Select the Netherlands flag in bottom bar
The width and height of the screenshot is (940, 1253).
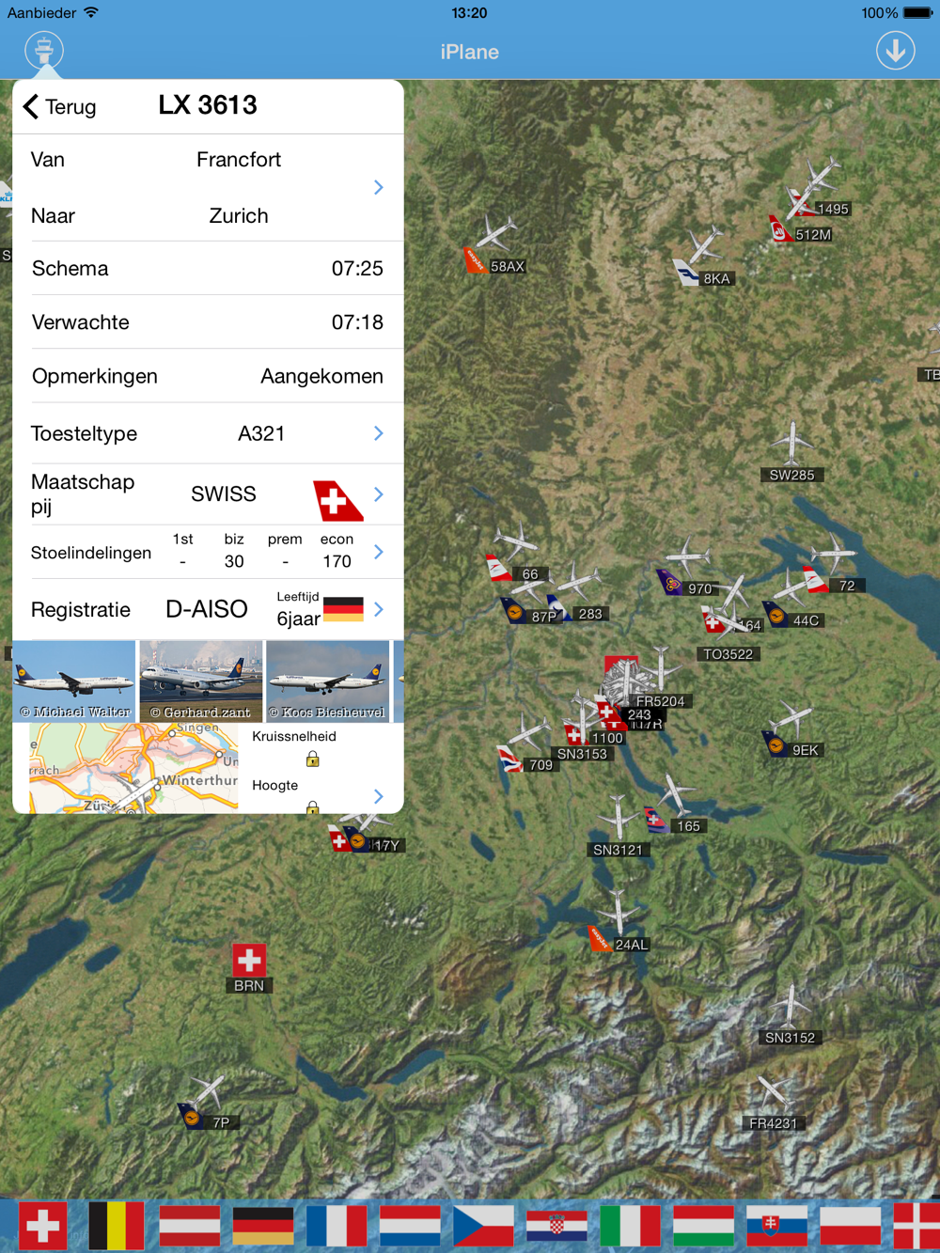tap(410, 1226)
